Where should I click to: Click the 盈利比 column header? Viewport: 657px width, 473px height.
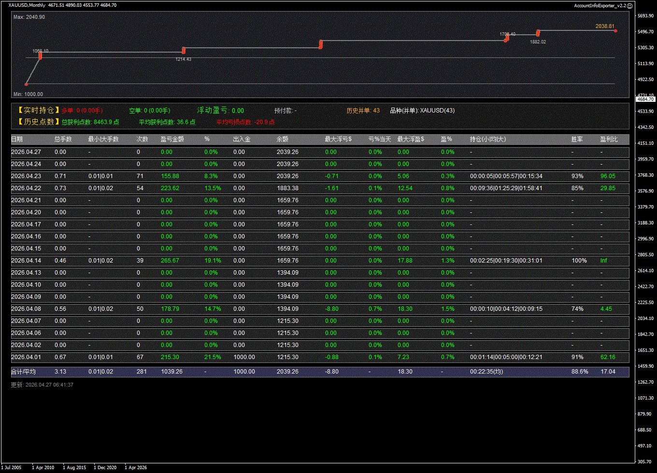(609, 139)
